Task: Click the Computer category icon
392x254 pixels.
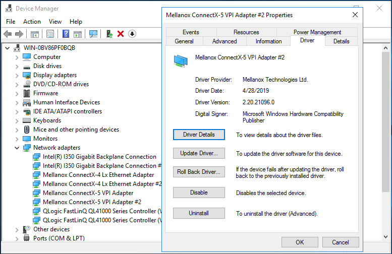Action: tap(27, 57)
